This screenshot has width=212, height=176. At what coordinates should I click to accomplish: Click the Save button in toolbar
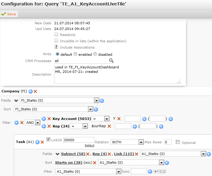[x=9, y=14]
